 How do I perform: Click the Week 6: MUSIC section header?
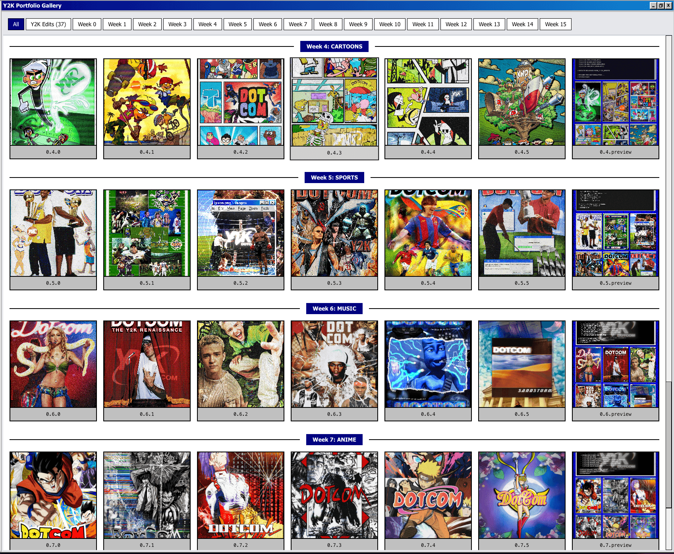click(x=334, y=309)
